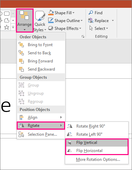
Task: Choose Bring to Front
Action: (41, 45)
